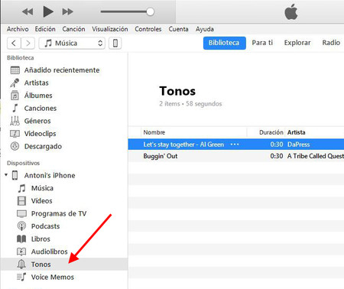The height and width of the screenshot is (289, 344).
Task: Open the Edición menu
Action: [45, 29]
